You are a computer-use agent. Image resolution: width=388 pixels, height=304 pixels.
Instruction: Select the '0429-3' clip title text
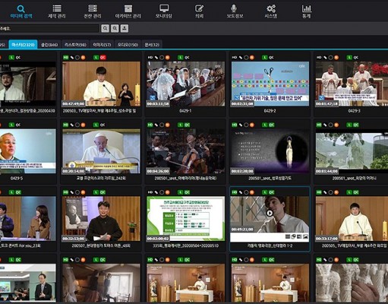(354, 111)
